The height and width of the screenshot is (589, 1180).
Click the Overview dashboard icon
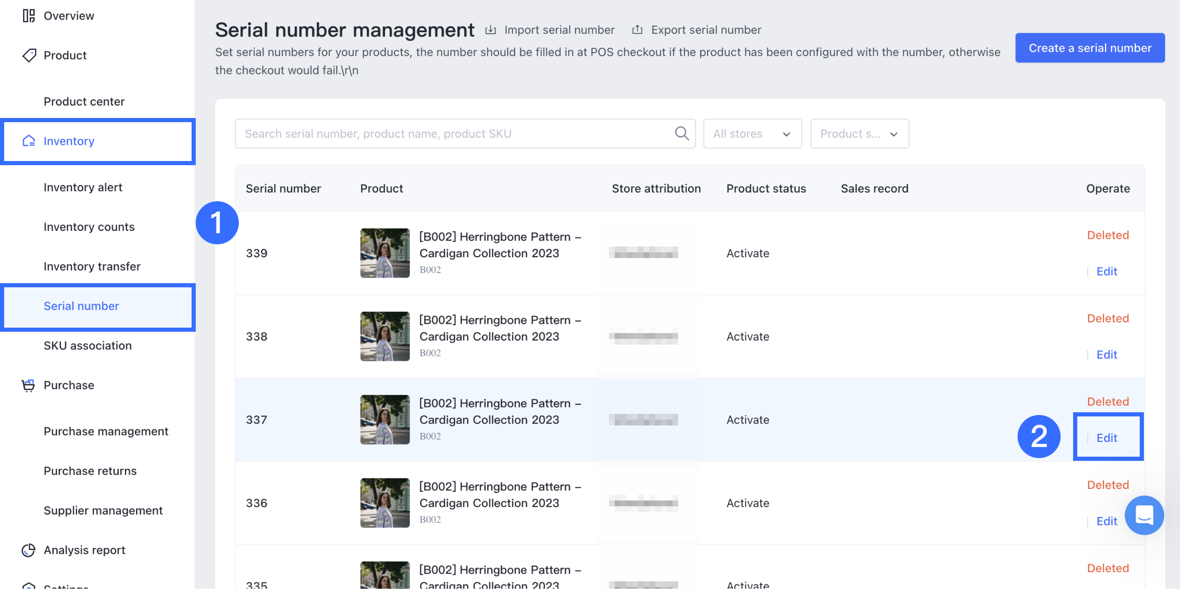pos(29,16)
